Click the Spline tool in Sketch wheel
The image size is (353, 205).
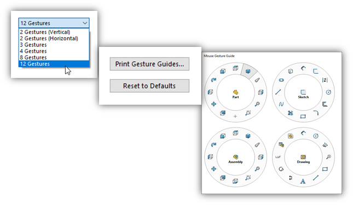(x=281, y=104)
